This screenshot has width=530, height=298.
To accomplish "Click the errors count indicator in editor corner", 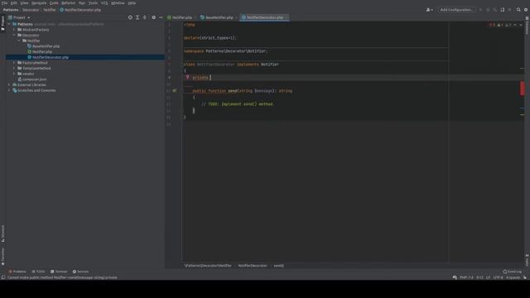I will pos(492,25).
